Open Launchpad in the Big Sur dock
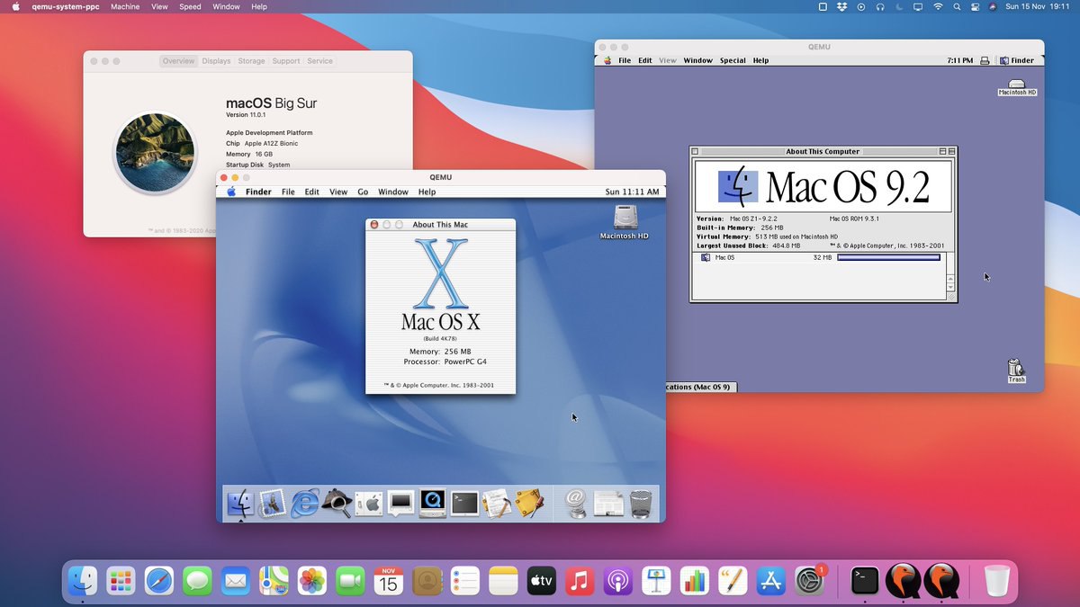This screenshot has height=607, width=1080. click(121, 581)
